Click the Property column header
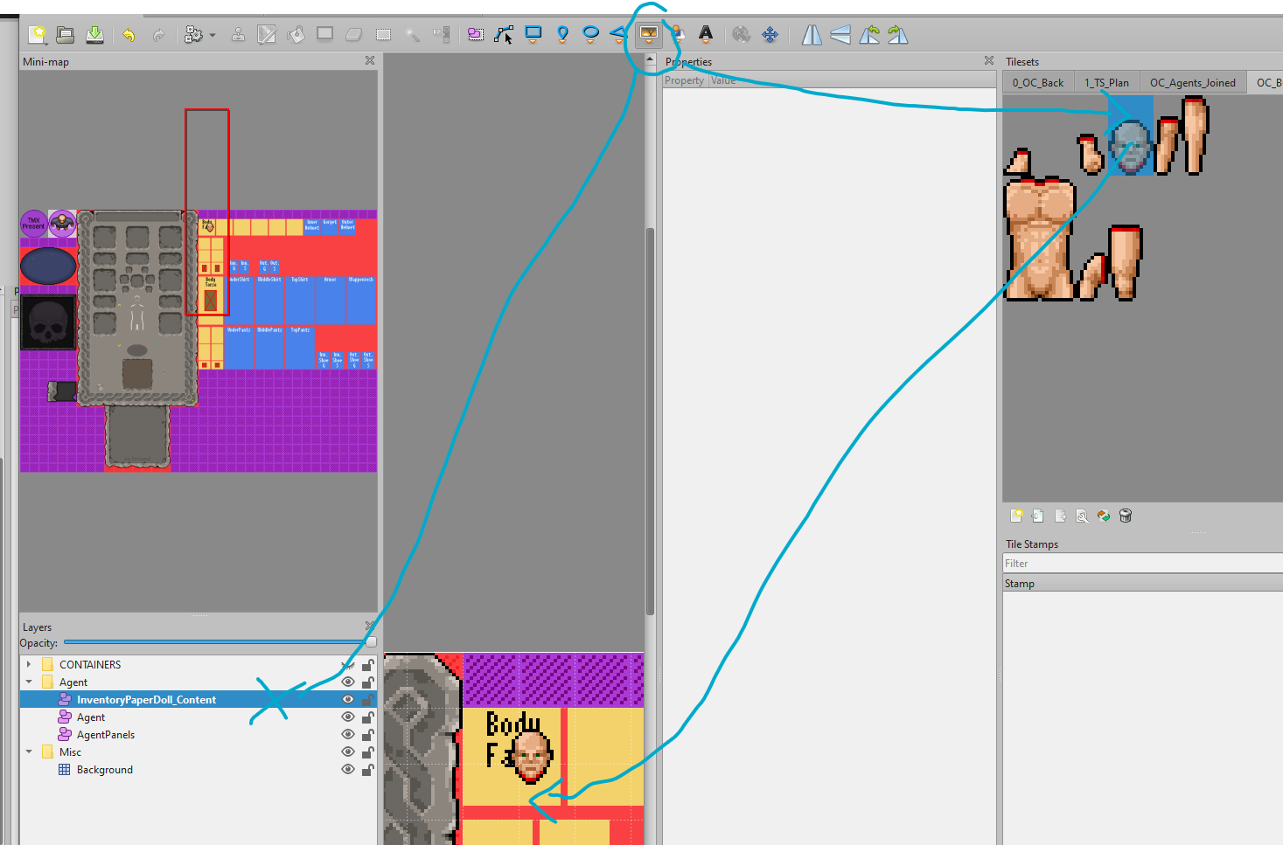 (685, 80)
